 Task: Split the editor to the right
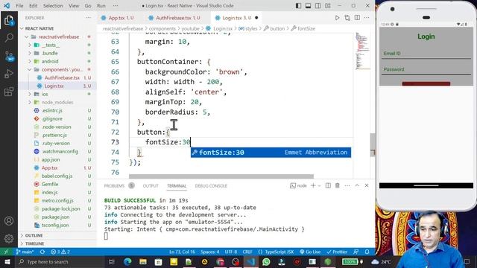tap(357, 18)
